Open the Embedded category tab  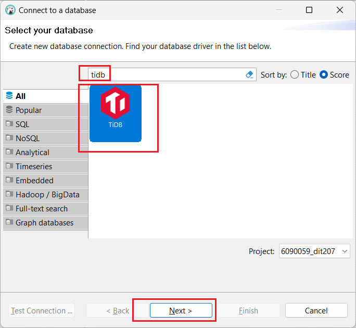[46, 181]
